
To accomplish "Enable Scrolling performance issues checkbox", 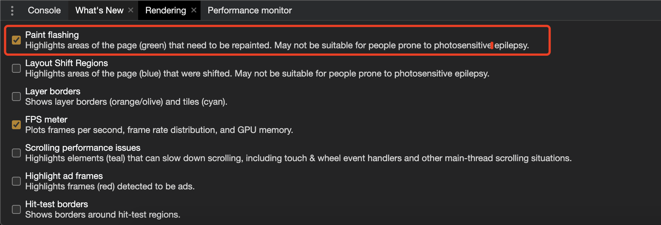I will tap(16, 153).
